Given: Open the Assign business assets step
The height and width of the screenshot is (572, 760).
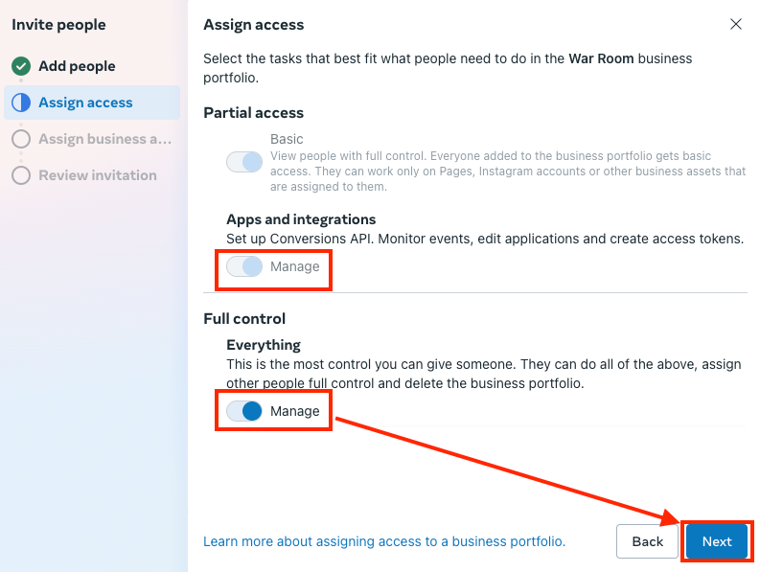Looking at the screenshot, I should tap(105, 139).
